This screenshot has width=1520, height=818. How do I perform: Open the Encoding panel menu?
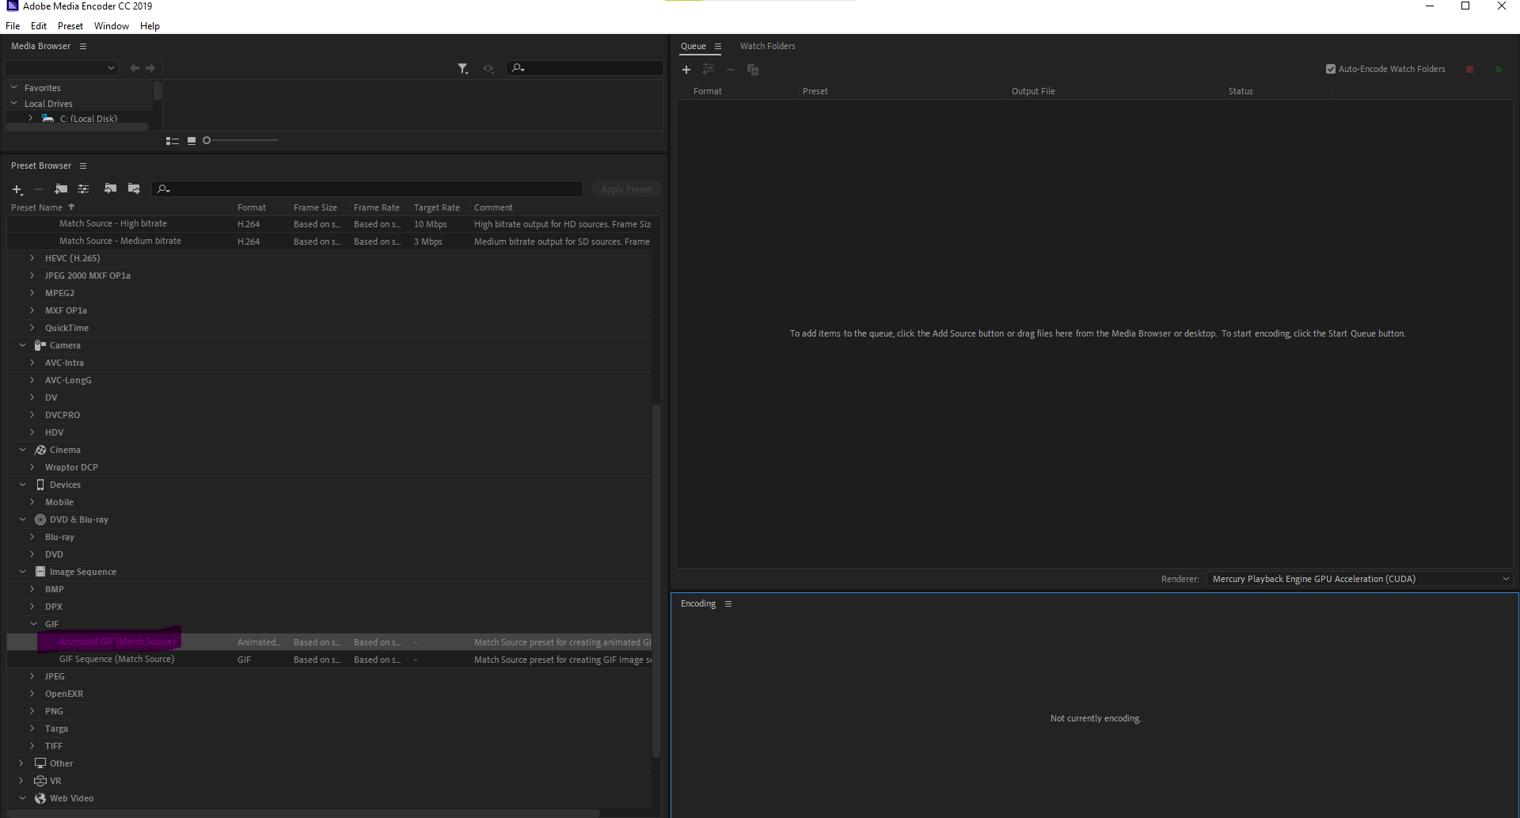click(728, 603)
